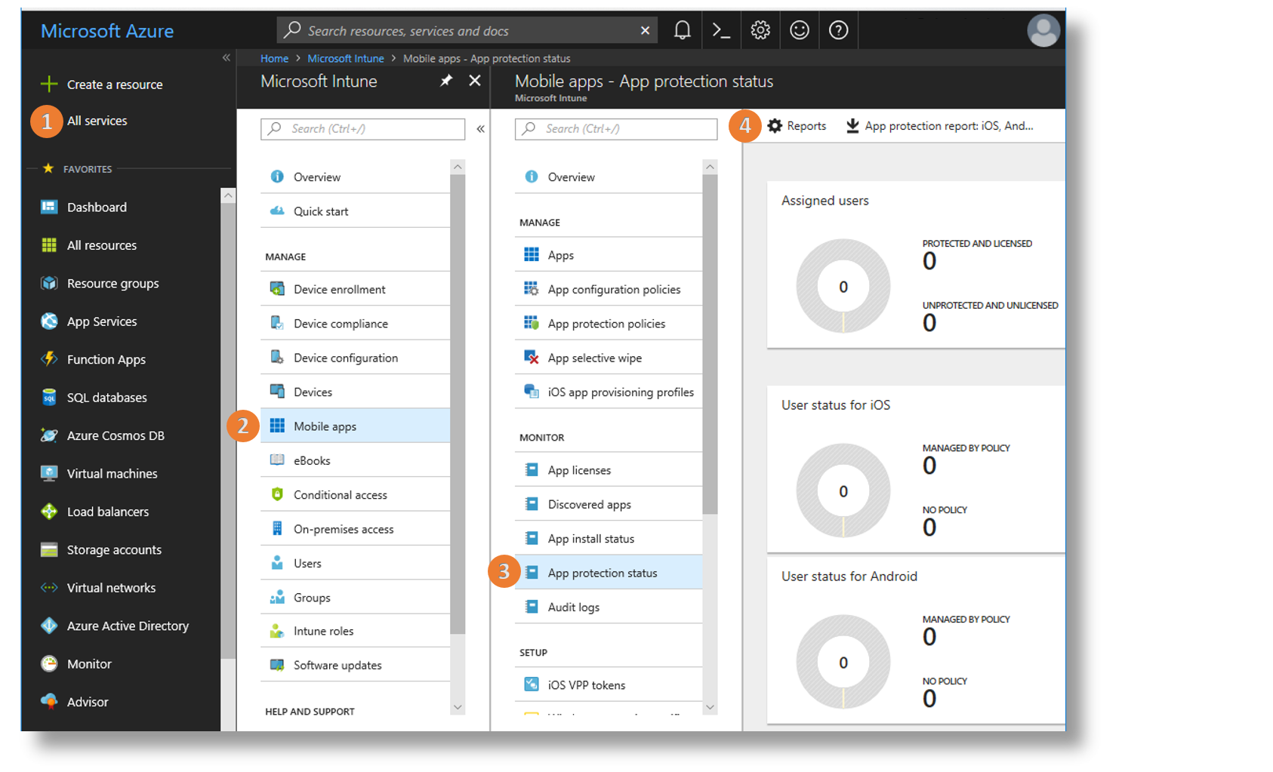Go to Home via breadcrumb
This screenshot has height=772, width=1273.
click(274, 59)
